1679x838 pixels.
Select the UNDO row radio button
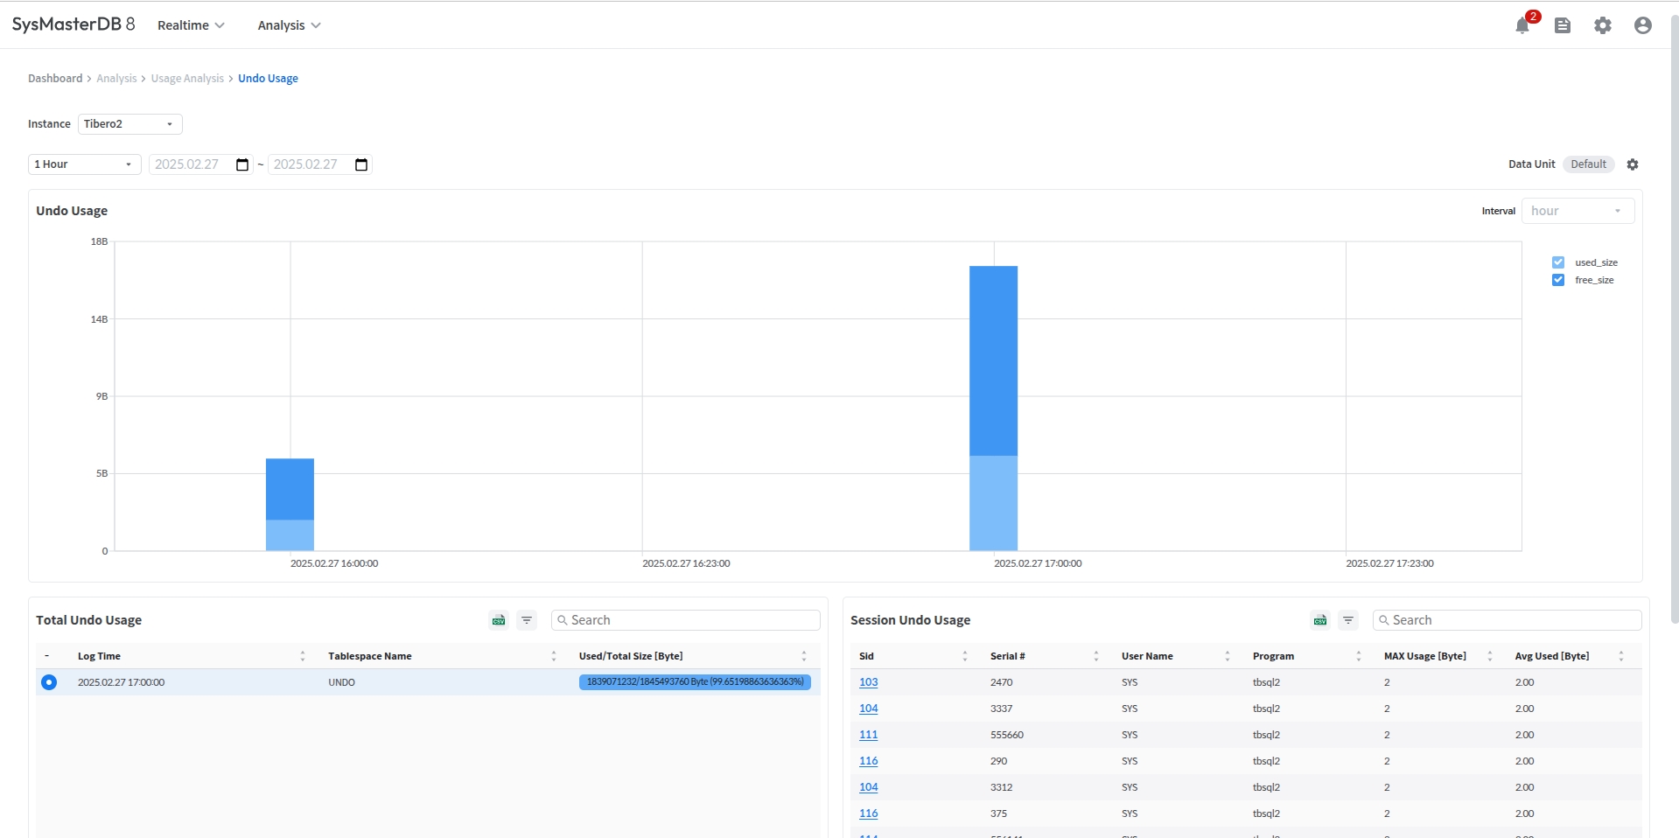pos(49,682)
